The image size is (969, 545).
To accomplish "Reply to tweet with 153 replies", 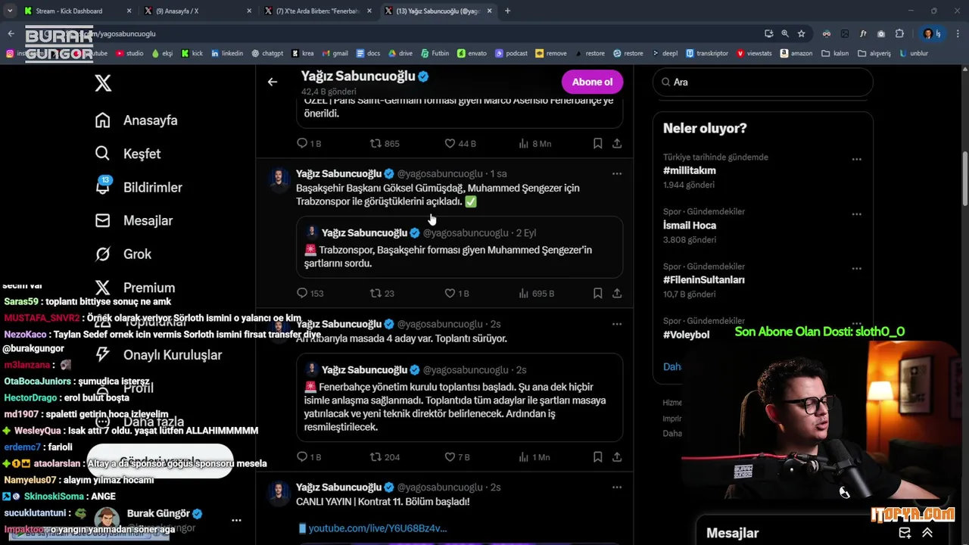I will coord(310,293).
